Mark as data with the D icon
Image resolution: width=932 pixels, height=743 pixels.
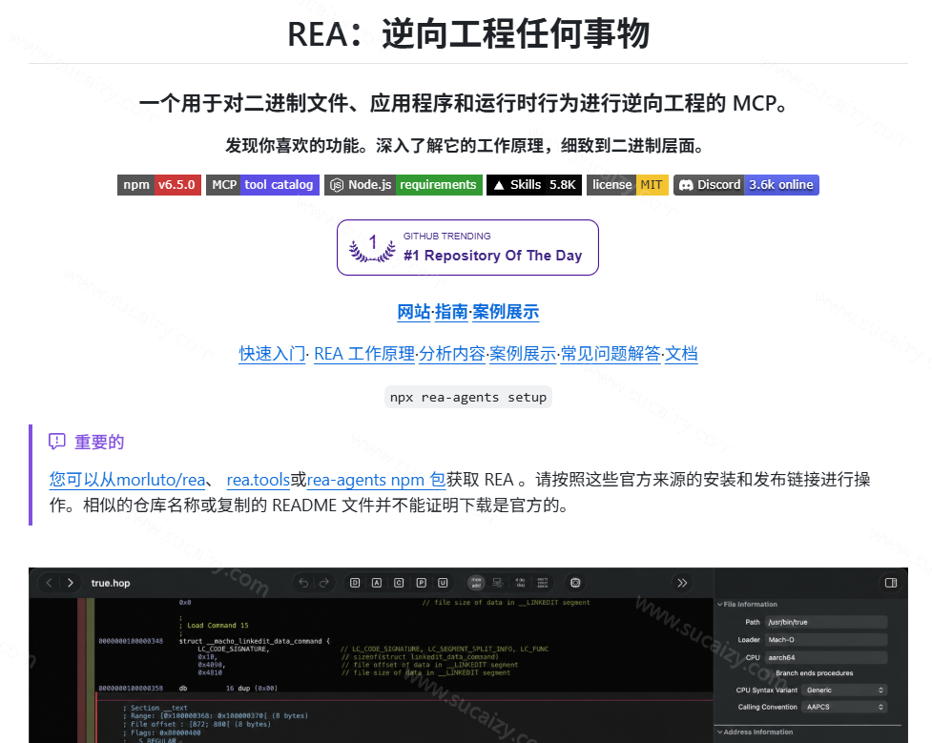(355, 583)
